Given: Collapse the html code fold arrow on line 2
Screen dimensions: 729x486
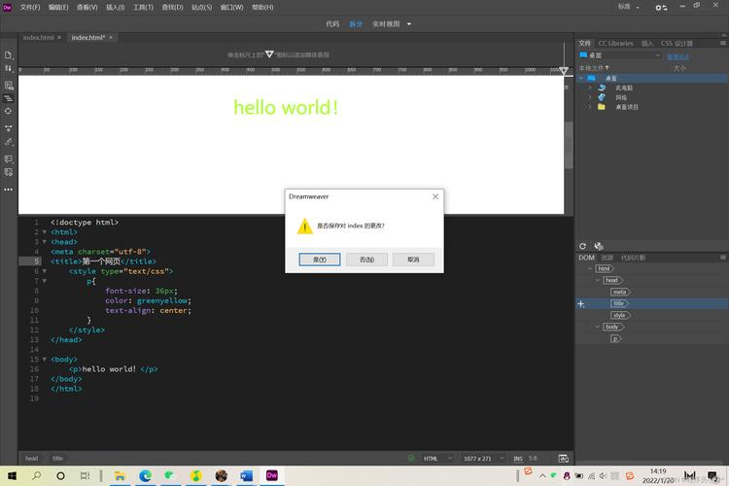Looking at the screenshot, I should (x=44, y=232).
